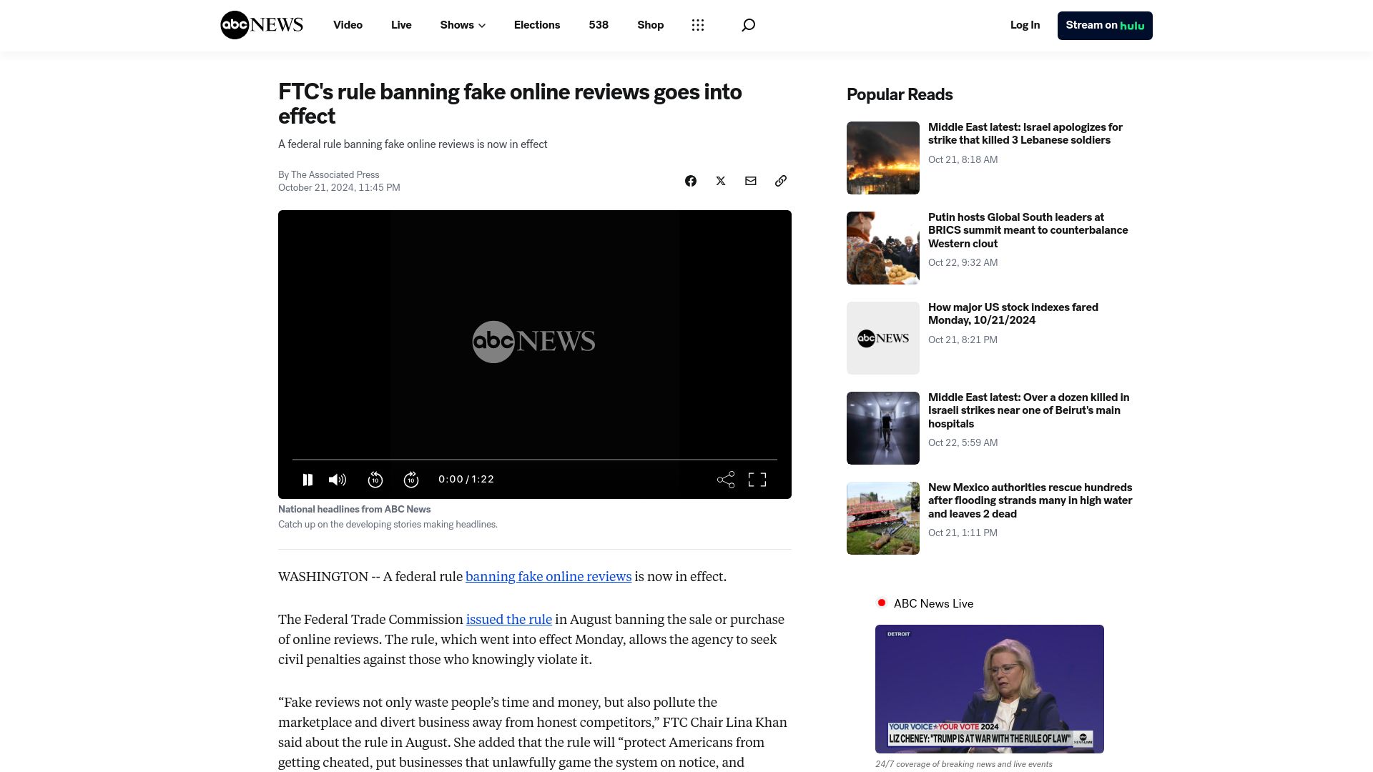Open the search magnifier icon
This screenshot has width=1373, height=772.
[x=748, y=25]
